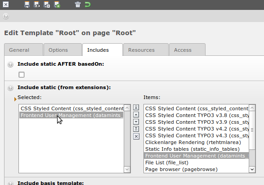Move selected item to bottom
The height and width of the screenshot is (185, 264).
(136, 129)
